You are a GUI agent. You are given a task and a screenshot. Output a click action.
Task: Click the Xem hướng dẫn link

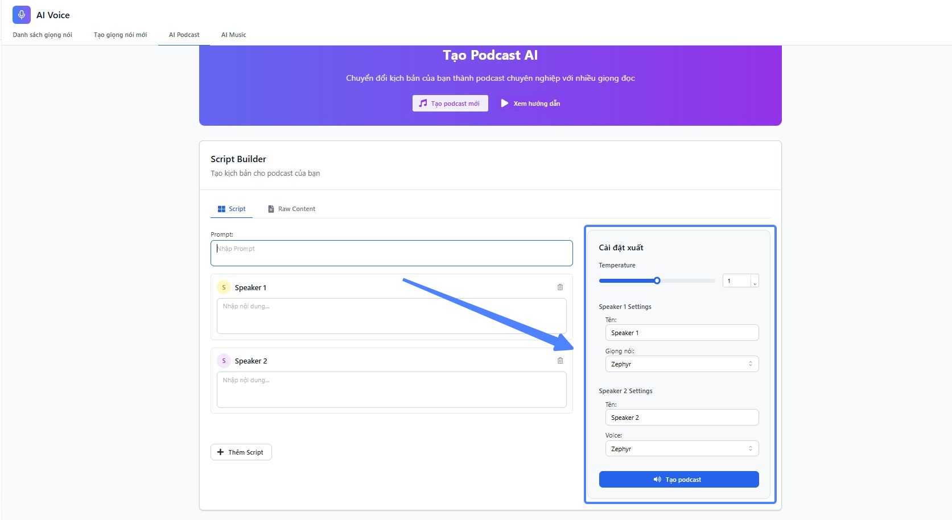(x=536, y=104)
